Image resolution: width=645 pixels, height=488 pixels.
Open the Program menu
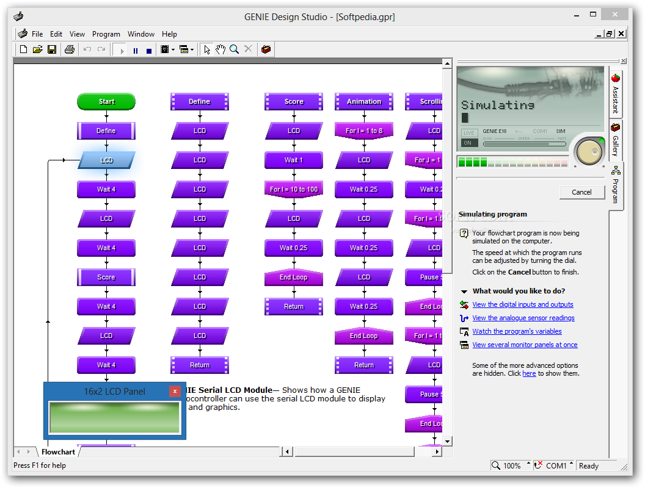(106, 34)
